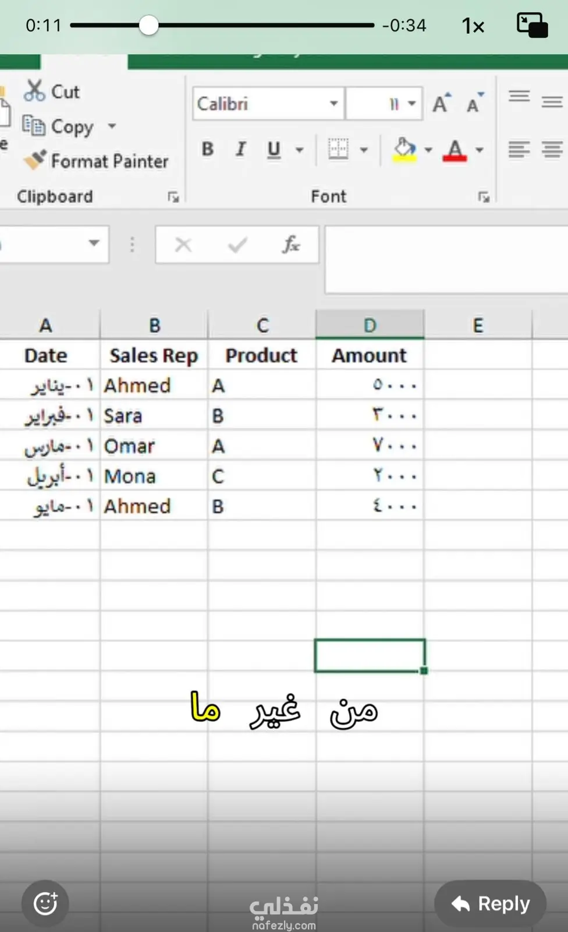Screen dimensions: 568x932
Task: Expand the Name Box dropdown arrow
Action: pyautogui.click(x=94, y=243)
